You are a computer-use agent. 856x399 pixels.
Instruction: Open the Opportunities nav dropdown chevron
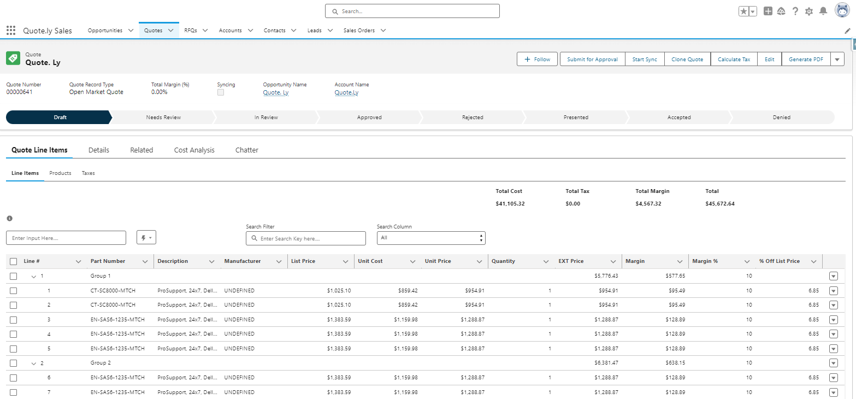[131, 31]
